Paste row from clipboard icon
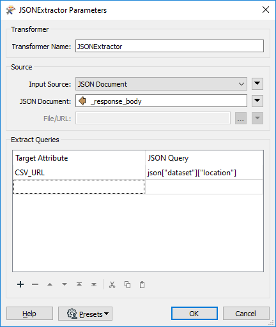The width and height of the screenshot is (276, 327). 142,285
